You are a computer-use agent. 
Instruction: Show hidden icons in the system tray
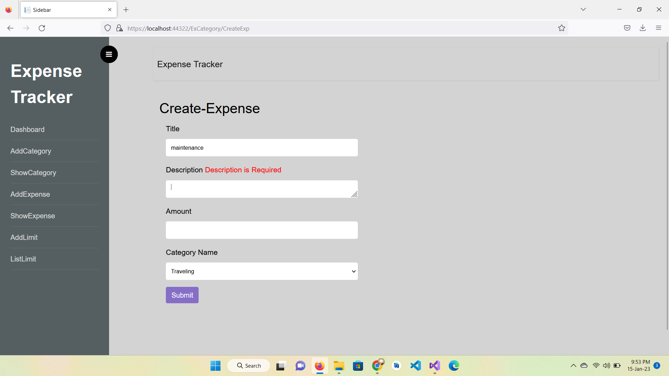pyautogui.click(x=573, y=366)
